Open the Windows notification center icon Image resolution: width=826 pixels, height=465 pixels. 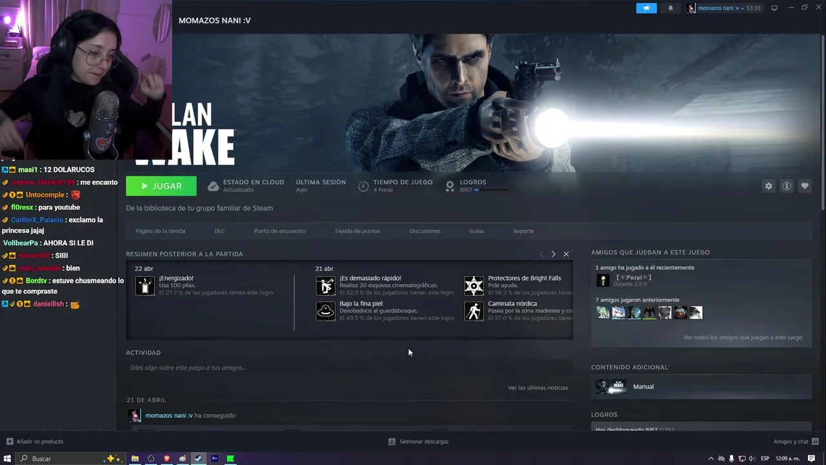[812, 459]
